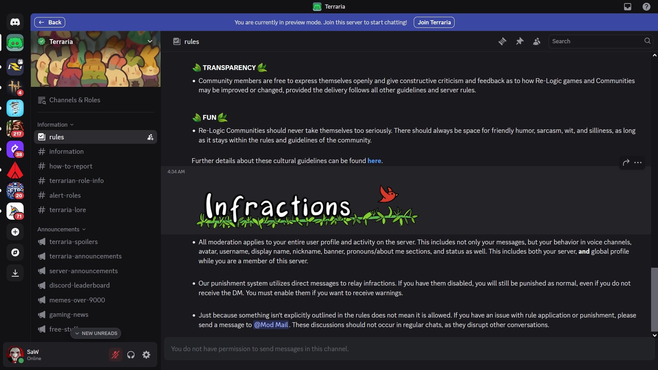Click the blue tornado server icon
The image size is (658, 370).
pos(15,108)
